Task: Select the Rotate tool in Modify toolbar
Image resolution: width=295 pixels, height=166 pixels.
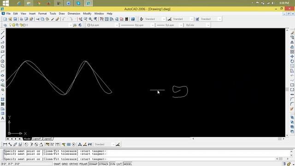Action: coord(292,61)
